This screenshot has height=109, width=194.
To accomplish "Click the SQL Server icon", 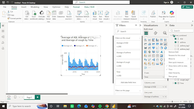I will 48,13.
